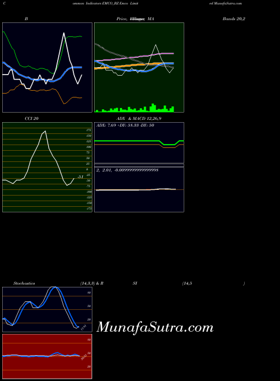Open the Stochastics chart panel
Screen dimensions: 280x381
pyautogui.click(x=48, y=309)
